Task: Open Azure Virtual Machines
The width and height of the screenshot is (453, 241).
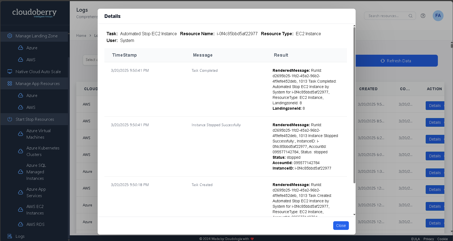Action: (39, 134)
